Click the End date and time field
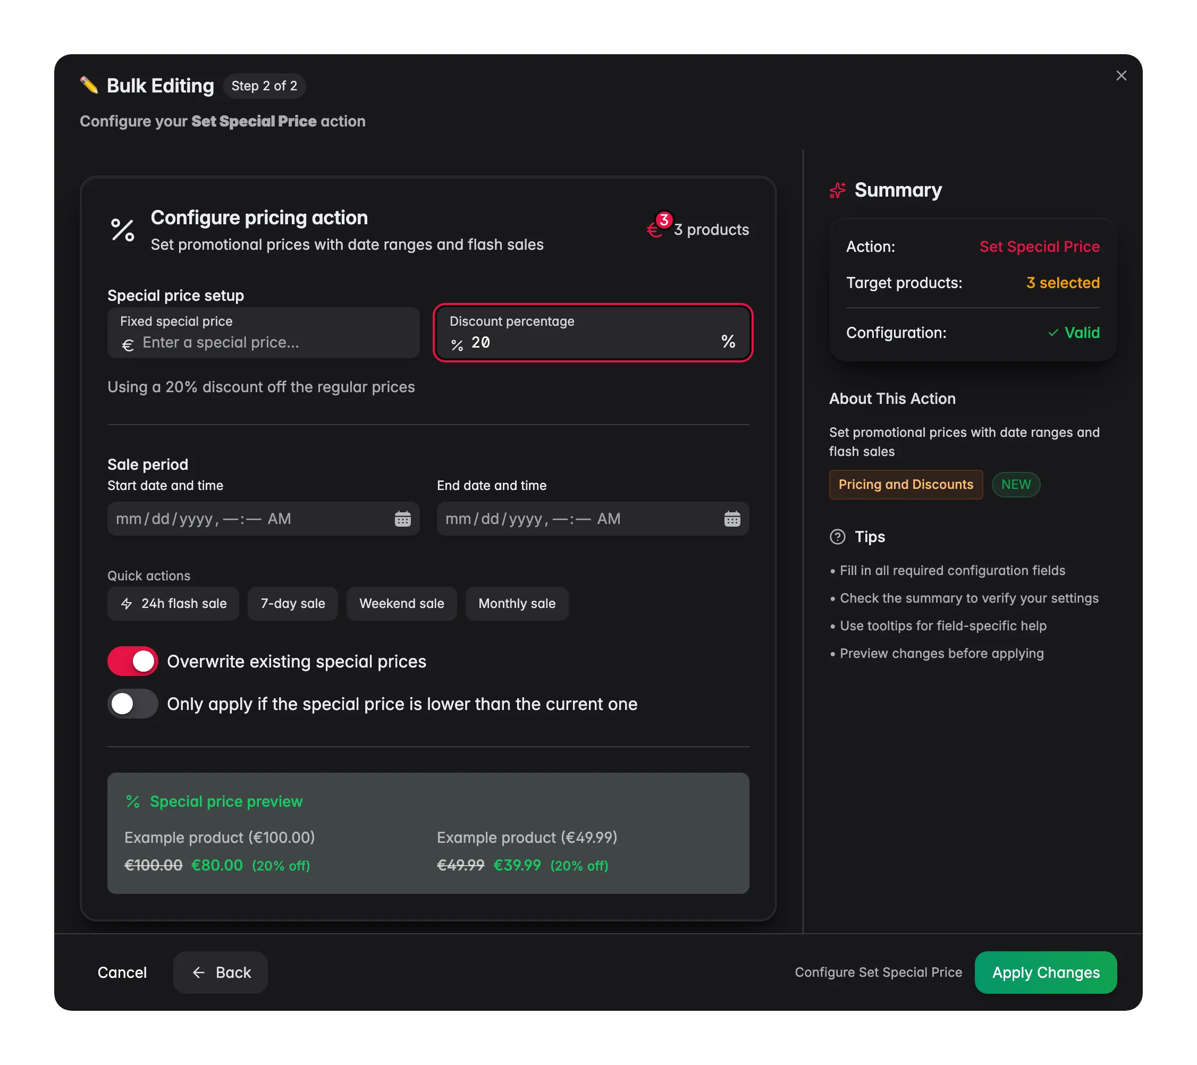The height and width of the screenshot is (1065, 1197). click(x=593, y=519)
